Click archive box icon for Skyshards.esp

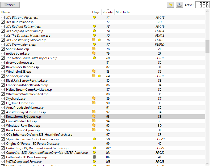pyautogui.click(x=94, y=98)
